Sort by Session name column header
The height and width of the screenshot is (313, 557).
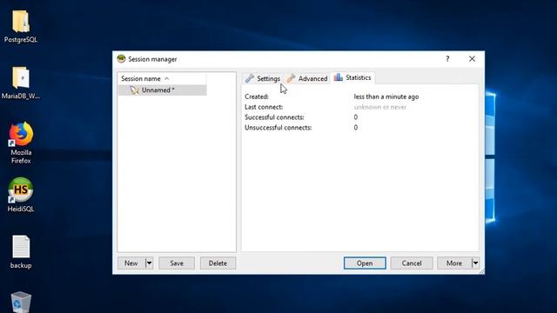pyautogui.click(x=163, y=78)
